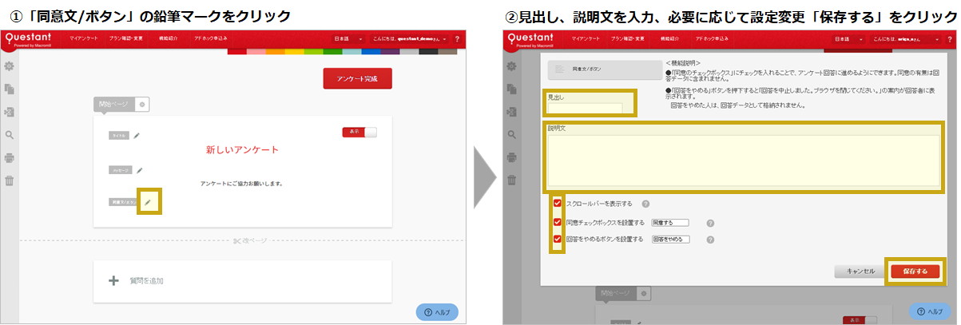
Task: Uncheck 同意チェックボックスを設置する checkbox
Action: [558, 222]
